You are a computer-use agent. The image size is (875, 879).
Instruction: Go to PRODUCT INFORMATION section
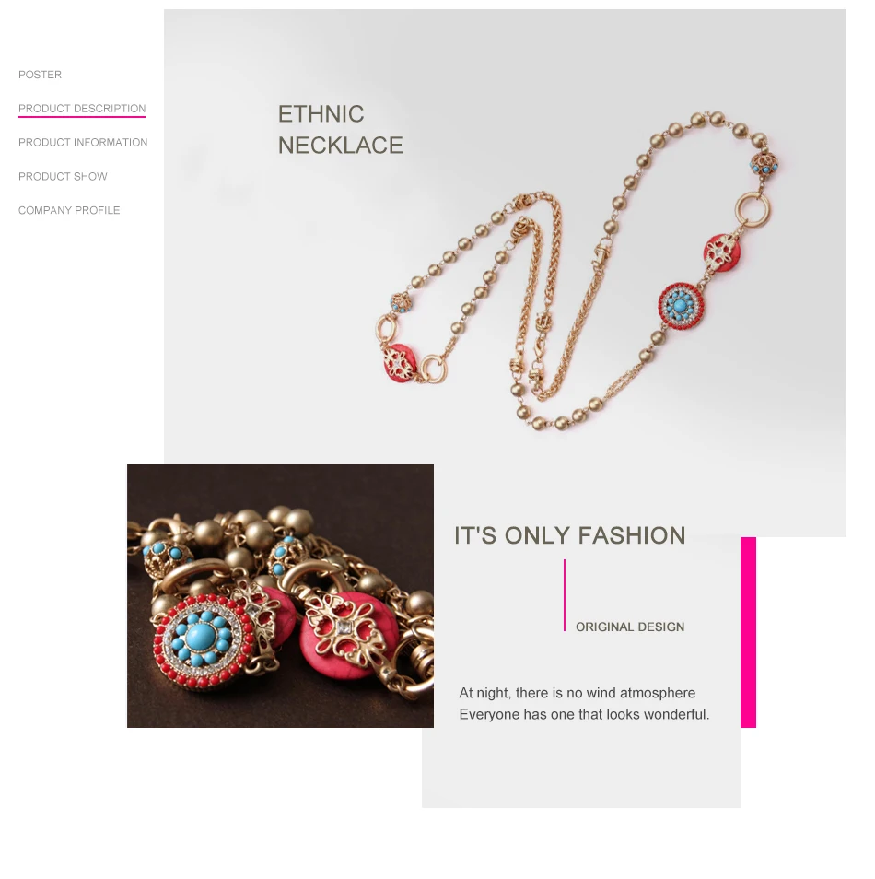83,143
